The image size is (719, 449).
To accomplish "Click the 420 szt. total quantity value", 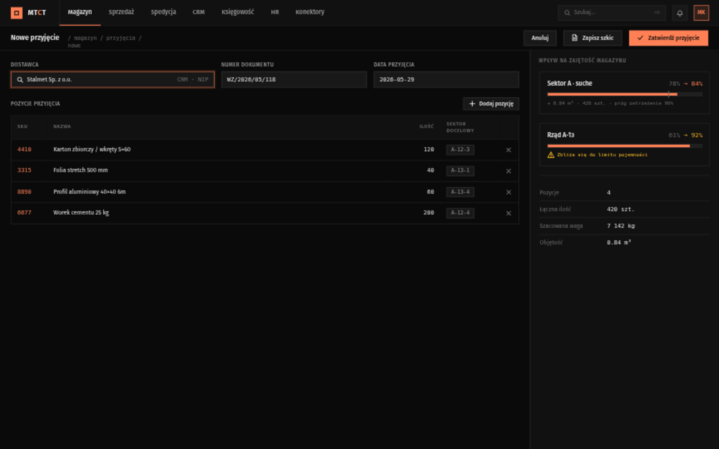I will point(620,209).
